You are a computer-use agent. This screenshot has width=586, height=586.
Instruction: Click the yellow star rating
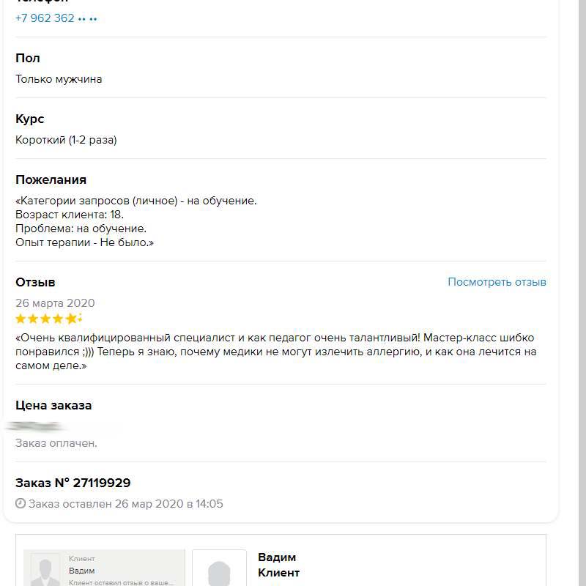[48, 319]
